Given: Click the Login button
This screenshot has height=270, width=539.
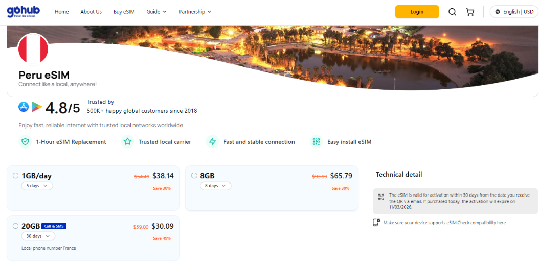Looking at the screenshot, I should point(417,12).
